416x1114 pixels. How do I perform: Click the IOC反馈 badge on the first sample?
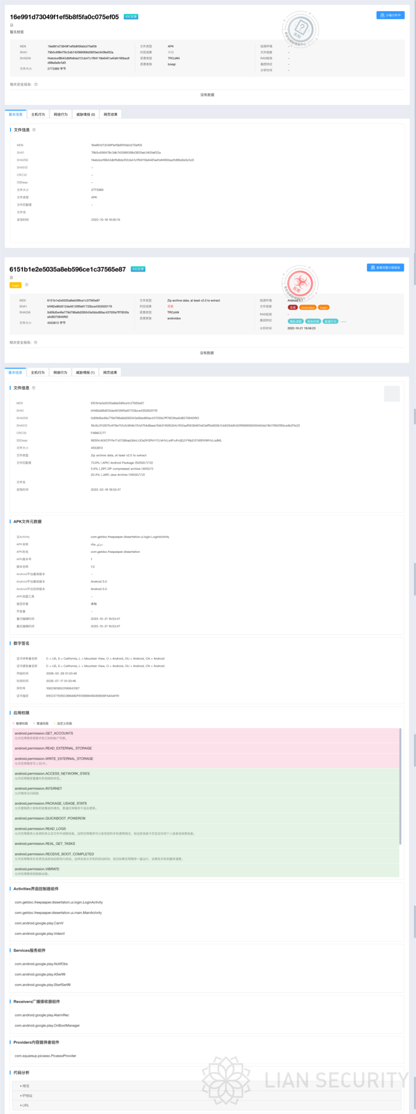point(131,17)
